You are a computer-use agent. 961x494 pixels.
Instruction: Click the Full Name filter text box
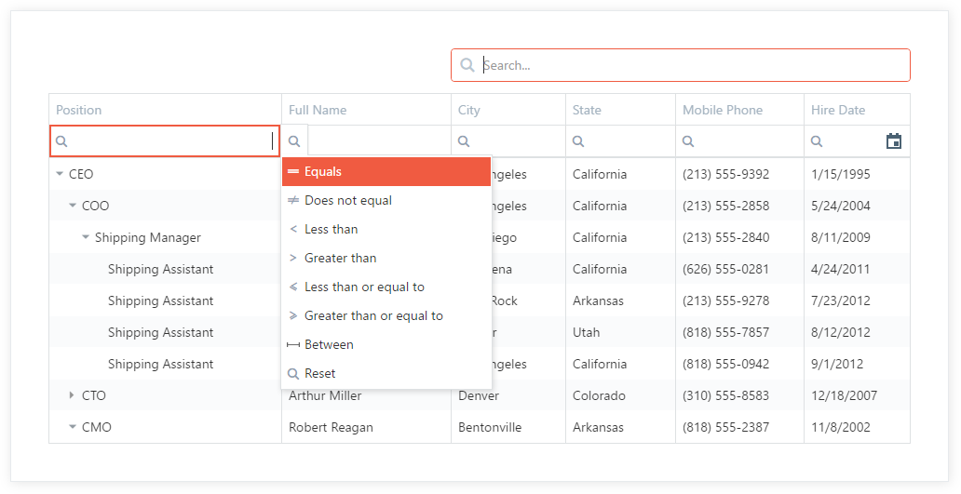click(379, 141)
